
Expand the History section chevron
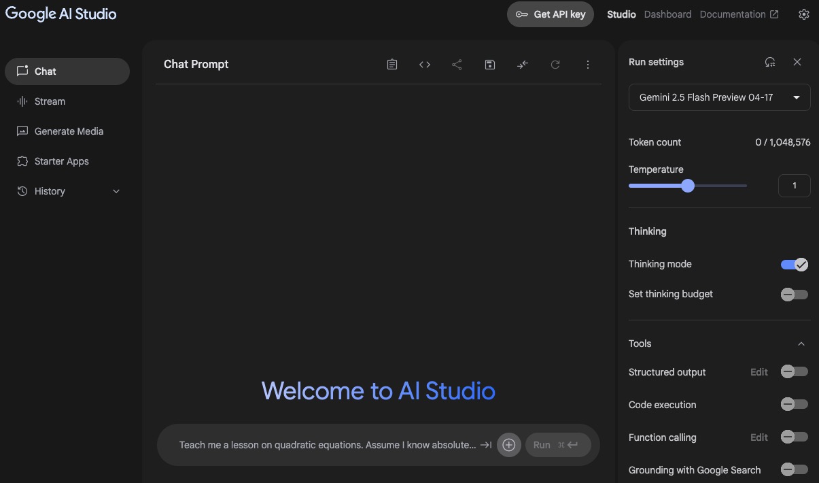116,192
